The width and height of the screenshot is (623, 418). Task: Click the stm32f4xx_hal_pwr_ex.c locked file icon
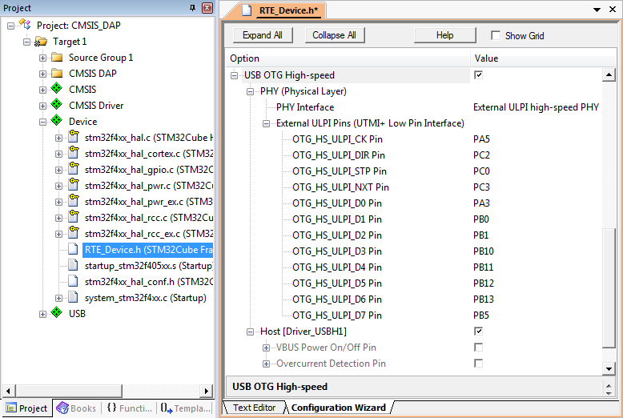(74, 201)
